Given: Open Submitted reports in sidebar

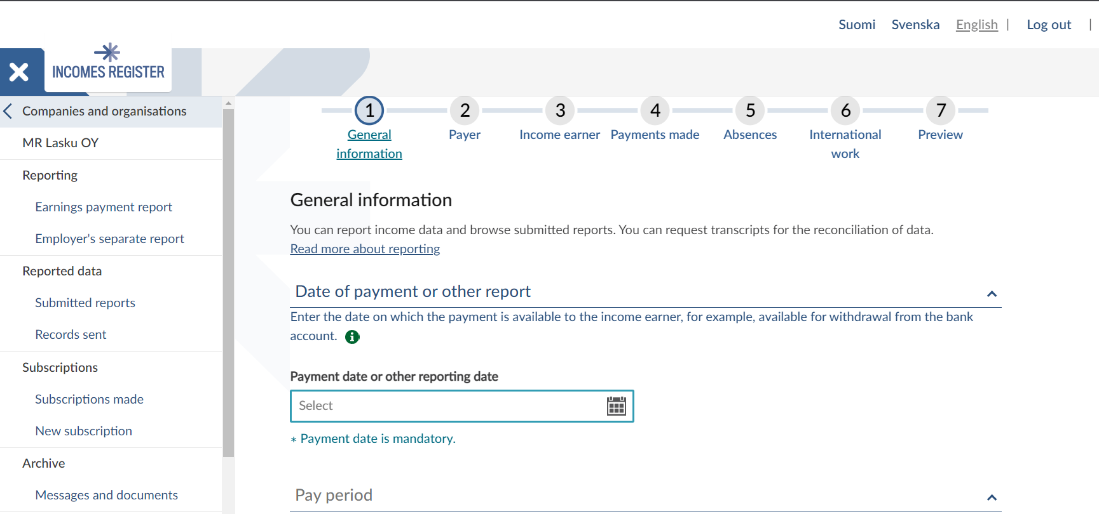Looking at the screenshot, I should 85,303.
